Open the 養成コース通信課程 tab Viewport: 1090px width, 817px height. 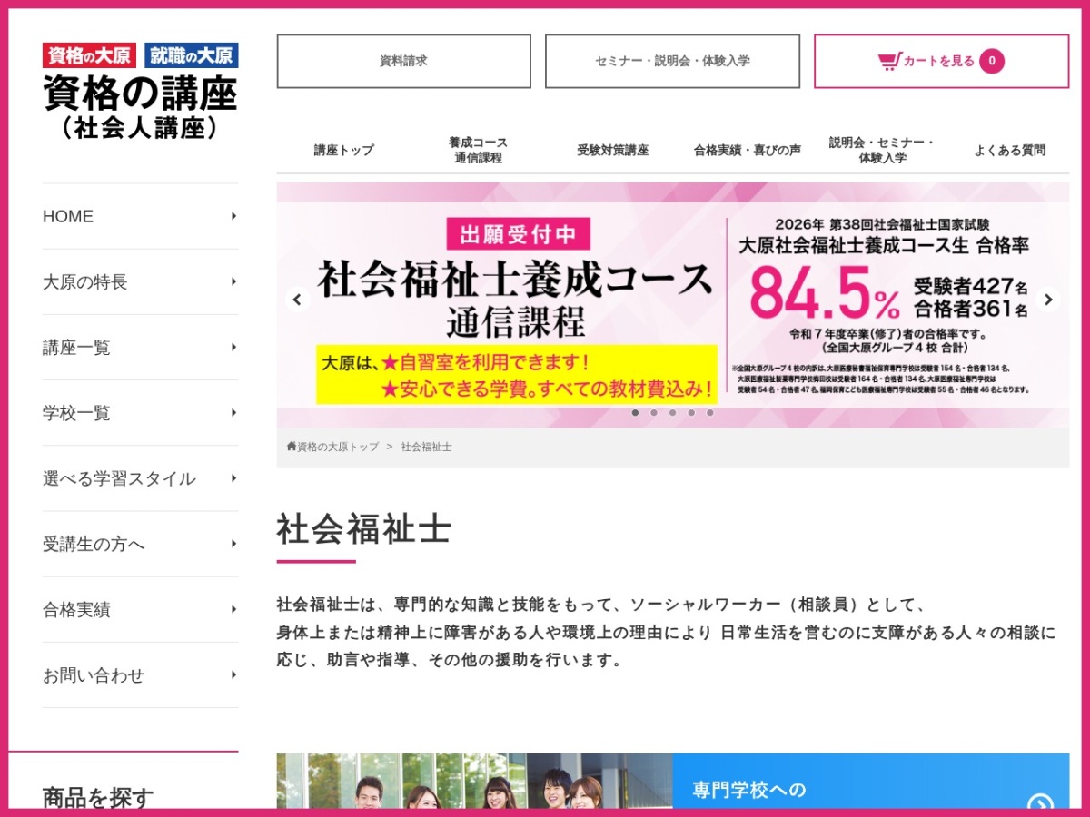pos(478,150)
